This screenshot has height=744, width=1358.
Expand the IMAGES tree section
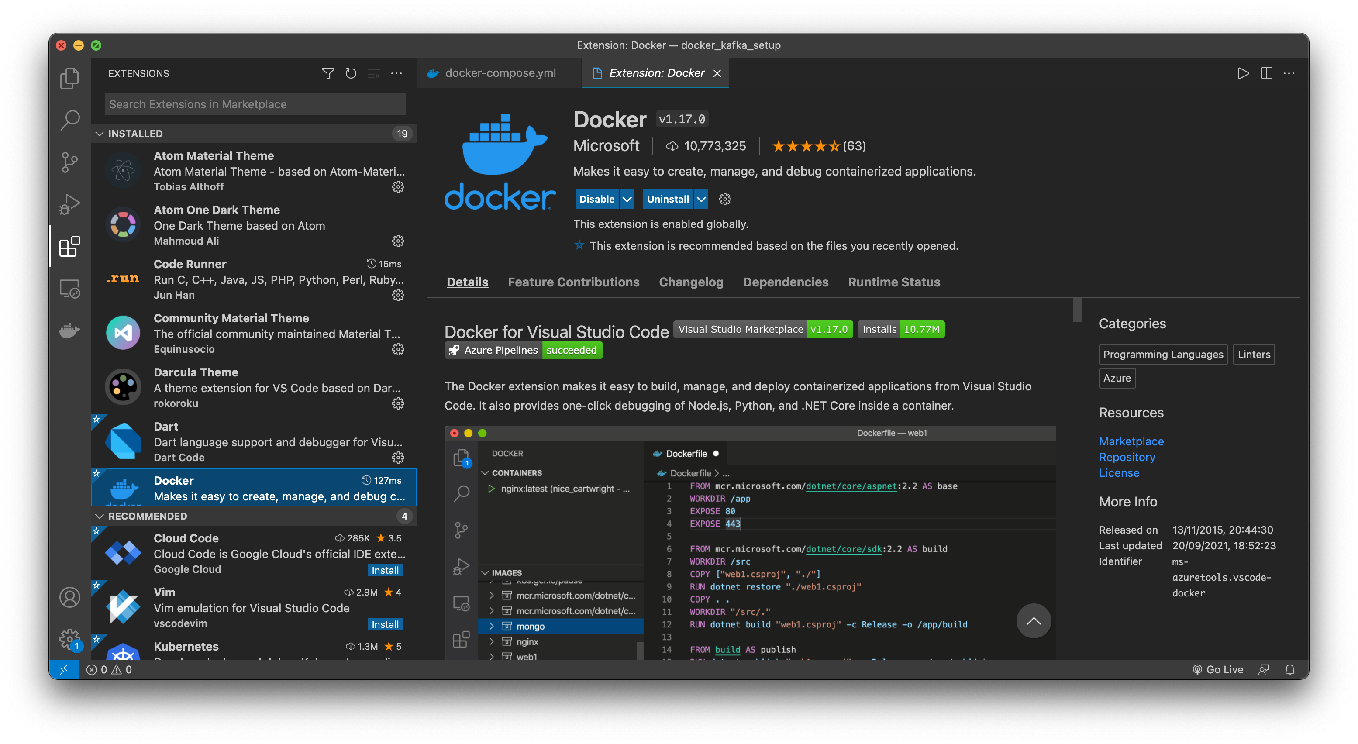pos(485,571)
